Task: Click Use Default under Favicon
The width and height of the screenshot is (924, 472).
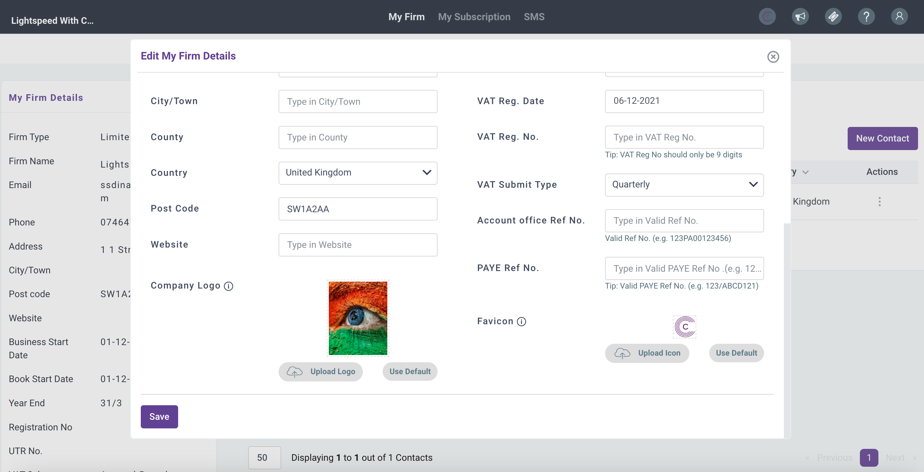Action: pos(736,353)
